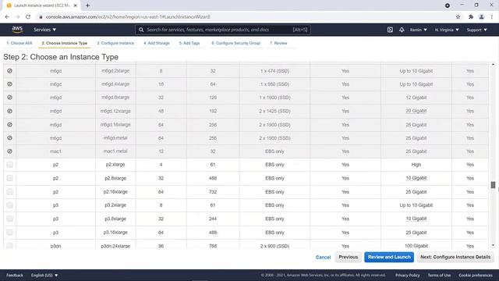Click disabled icon for m6gd.12xlarge row

coord(10,111)
